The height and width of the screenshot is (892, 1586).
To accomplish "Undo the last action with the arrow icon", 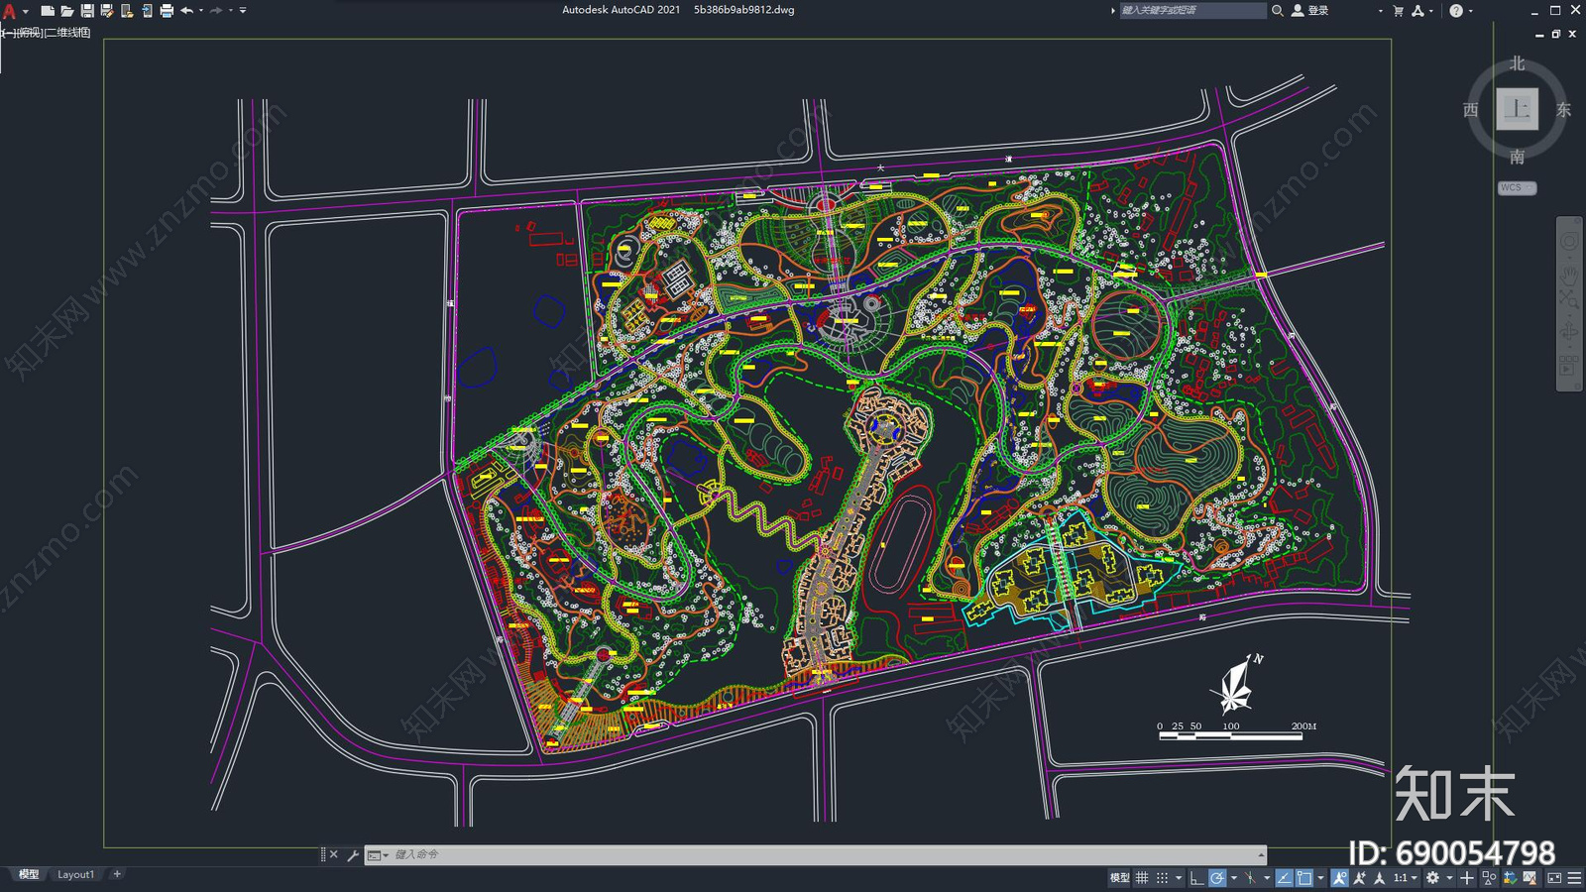I will click(x=186, y=11).
